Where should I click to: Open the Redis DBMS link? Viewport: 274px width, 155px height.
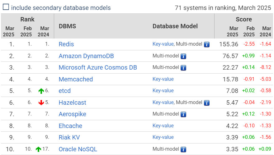66,44
